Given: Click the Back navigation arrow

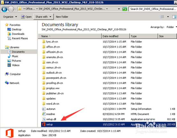Looking at the screenshot, I should (4, 9).
